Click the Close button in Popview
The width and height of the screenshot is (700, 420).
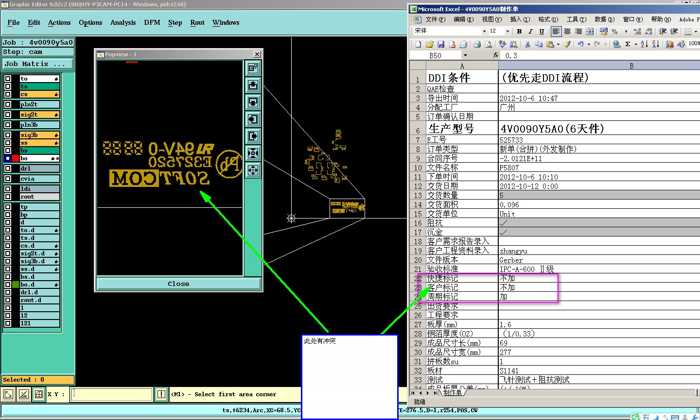[x=178, y=284]
